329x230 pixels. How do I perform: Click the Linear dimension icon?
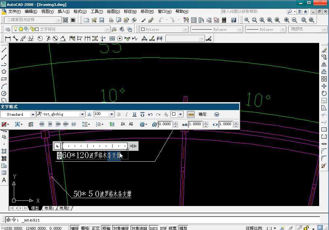[8, 38]
